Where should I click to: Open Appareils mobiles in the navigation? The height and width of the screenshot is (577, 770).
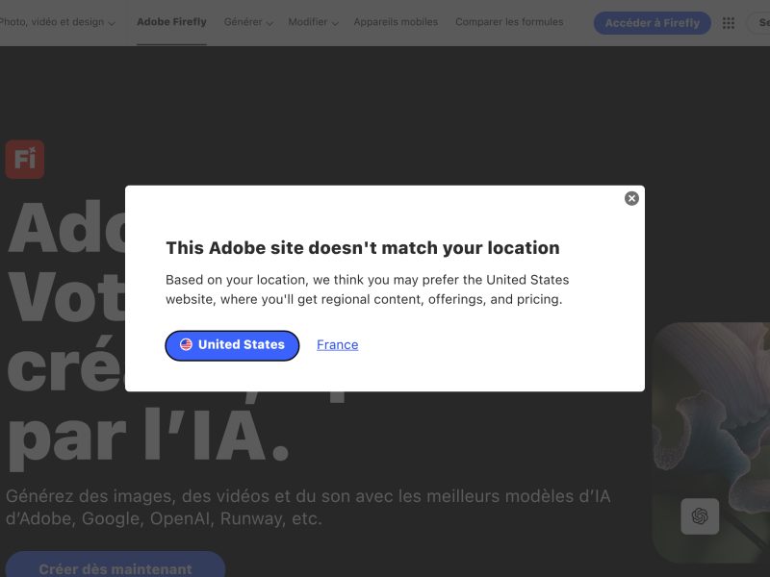[396, 22]
